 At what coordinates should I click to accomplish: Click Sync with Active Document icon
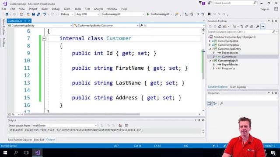click(241, 27)
